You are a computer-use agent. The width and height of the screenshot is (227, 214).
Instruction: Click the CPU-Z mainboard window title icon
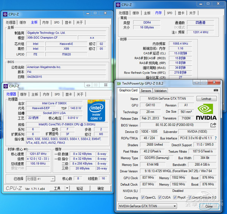click(x=5, y=14)
